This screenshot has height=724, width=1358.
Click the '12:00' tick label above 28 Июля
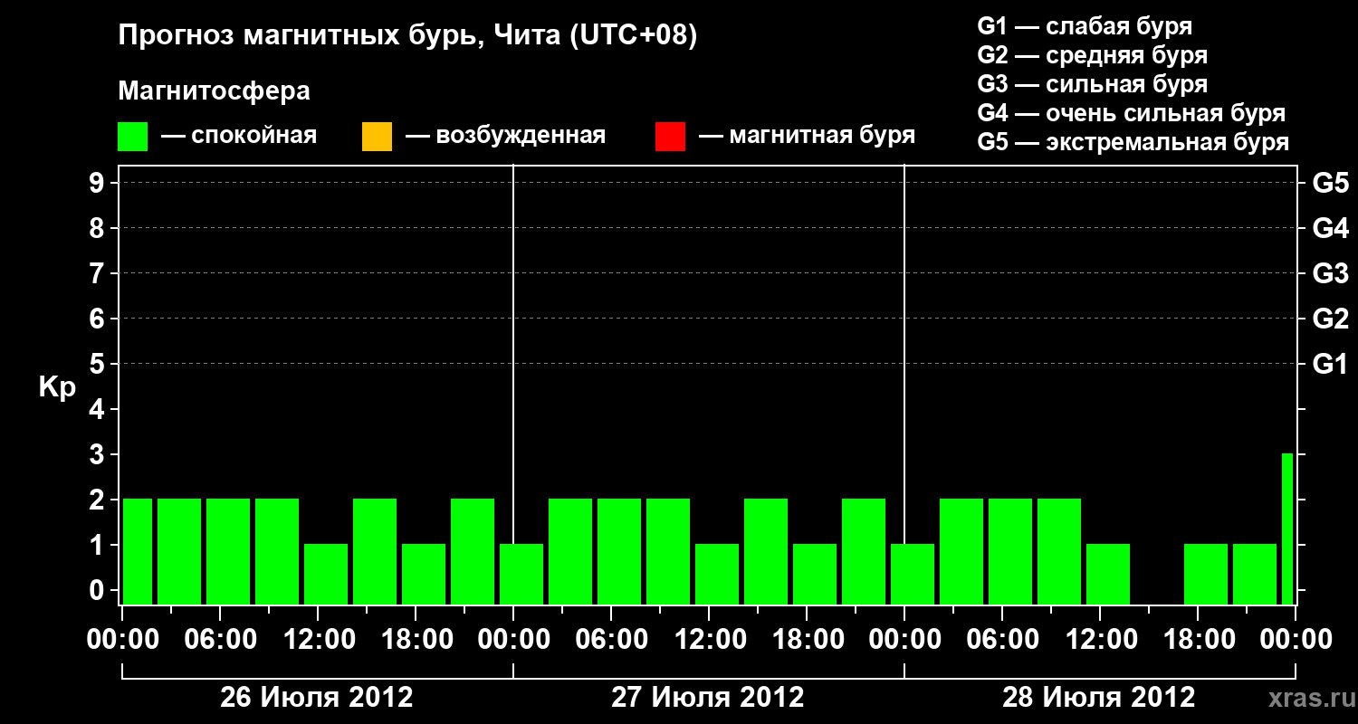click(1100, 640)
